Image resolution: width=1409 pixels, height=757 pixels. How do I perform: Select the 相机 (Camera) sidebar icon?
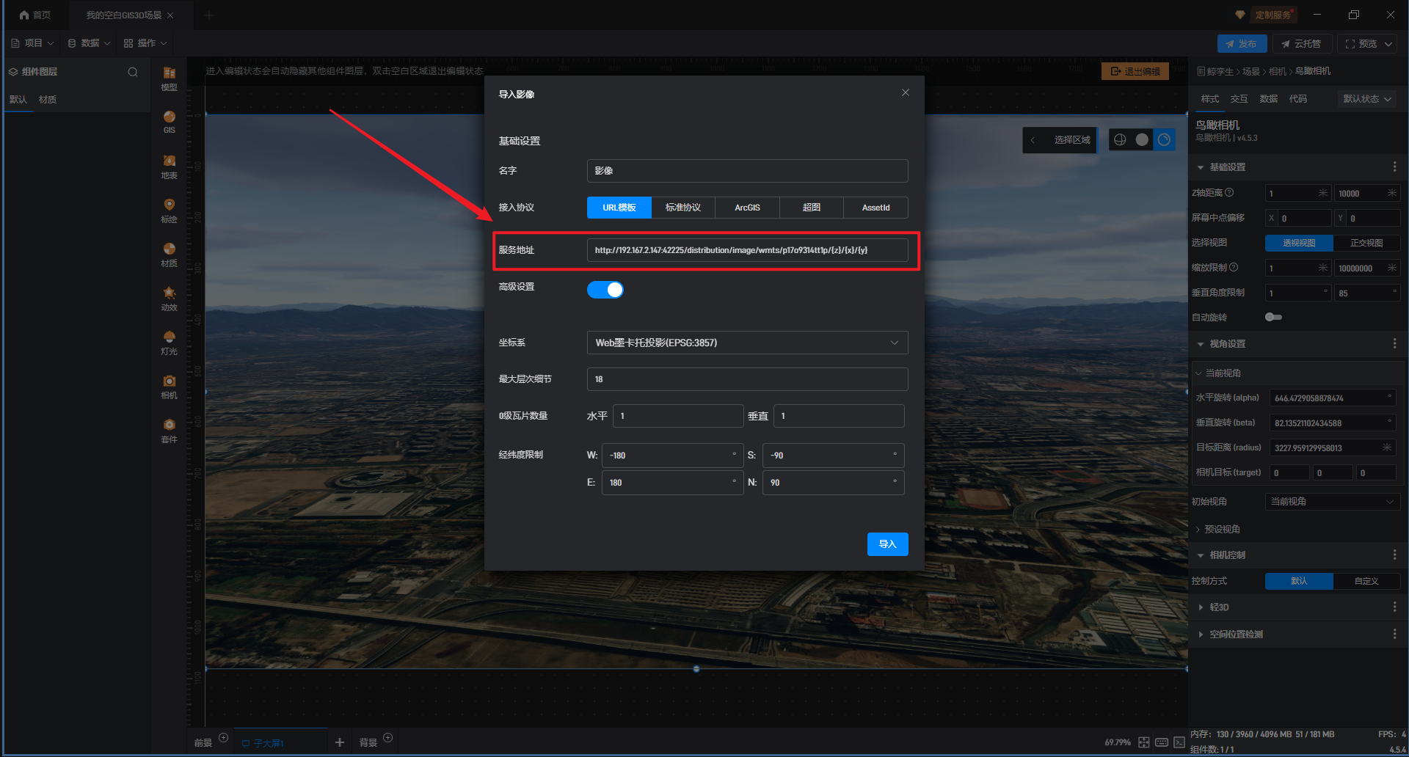(169, 385)
